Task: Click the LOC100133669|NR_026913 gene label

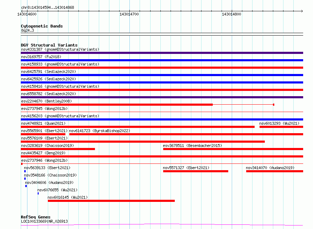Action: (x=44, y=221)
